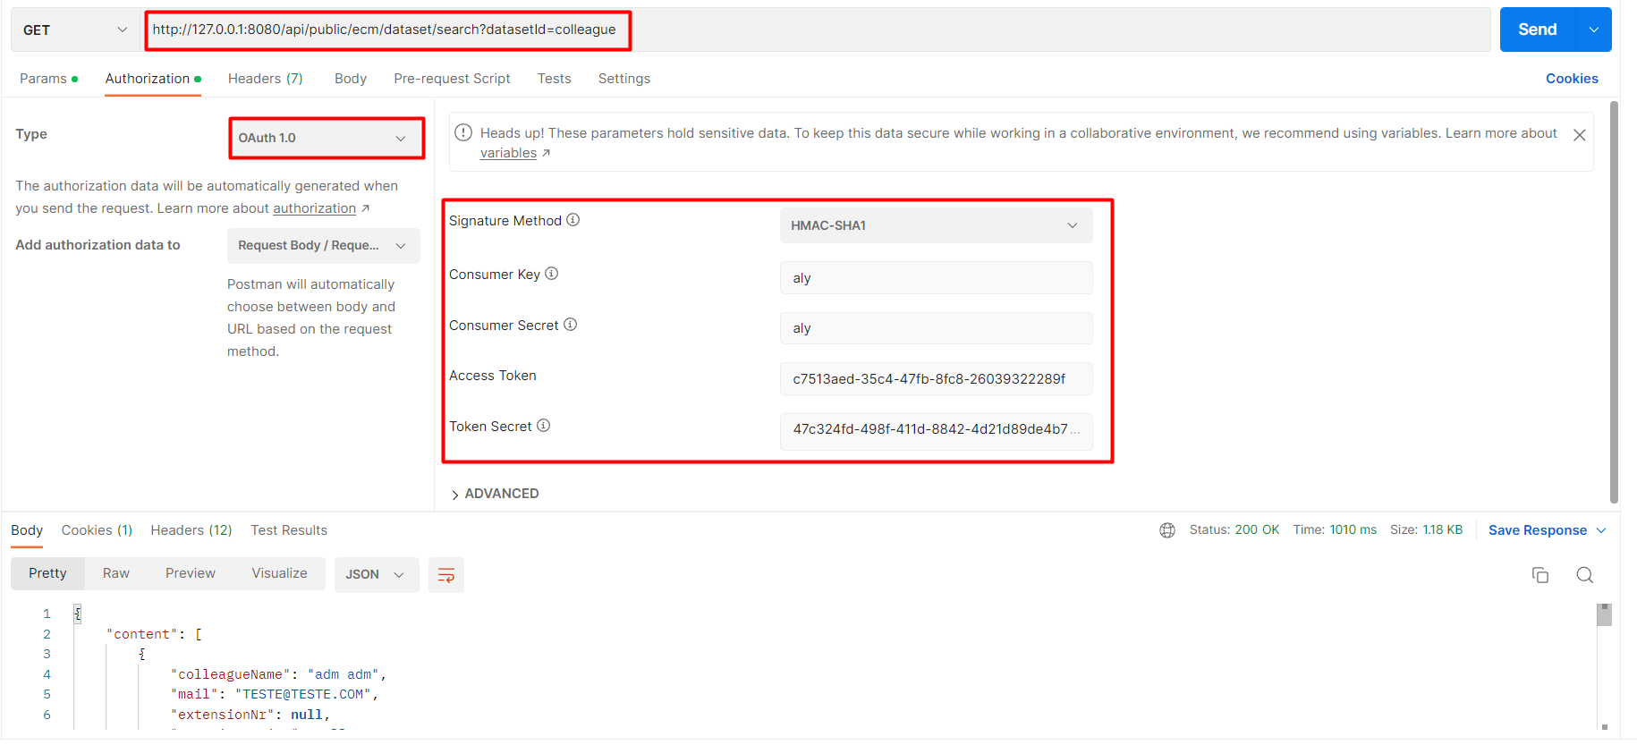Open the Cookies link

coord(1572,79)
